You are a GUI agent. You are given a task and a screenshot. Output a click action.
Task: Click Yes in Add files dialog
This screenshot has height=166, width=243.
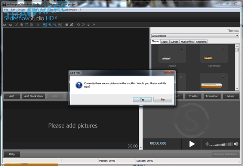pyautogui.click(x=142, y=100)
